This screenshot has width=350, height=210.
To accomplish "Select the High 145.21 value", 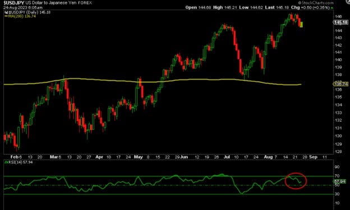I will (225, 7).
